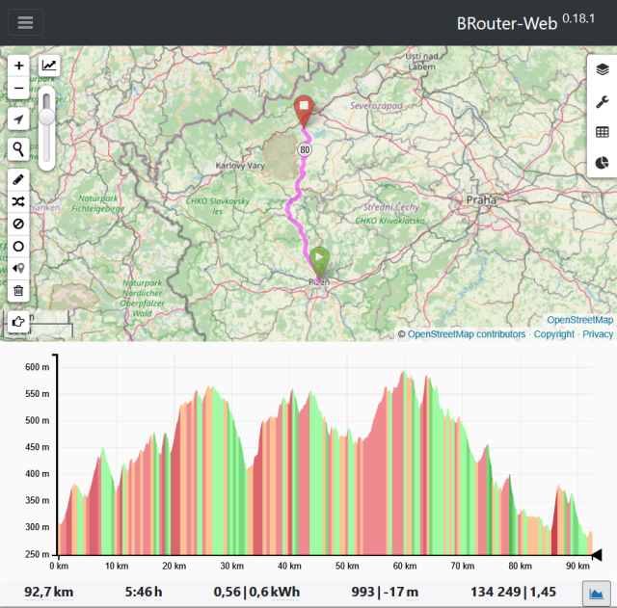Delete route with trash icon
This screenshot has width=617, height=608.
click(18, 291)
